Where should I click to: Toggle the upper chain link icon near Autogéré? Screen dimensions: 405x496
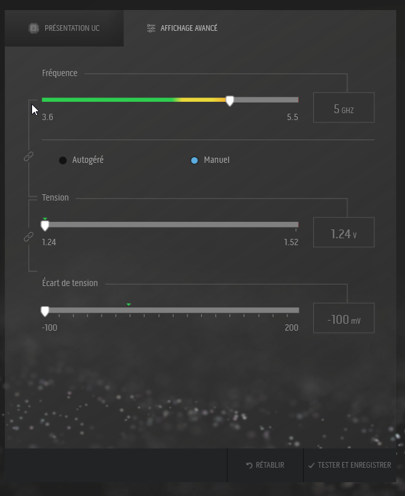tap(28, 157)
